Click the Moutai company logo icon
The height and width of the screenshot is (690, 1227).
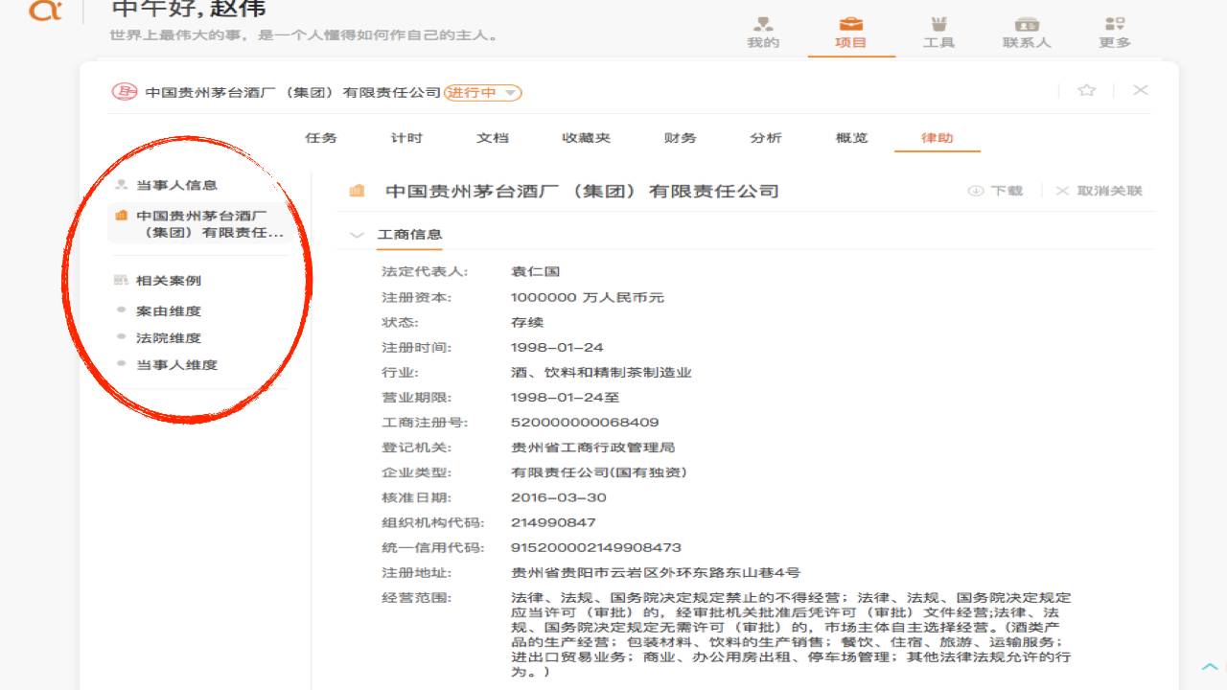tap(125, 92)
